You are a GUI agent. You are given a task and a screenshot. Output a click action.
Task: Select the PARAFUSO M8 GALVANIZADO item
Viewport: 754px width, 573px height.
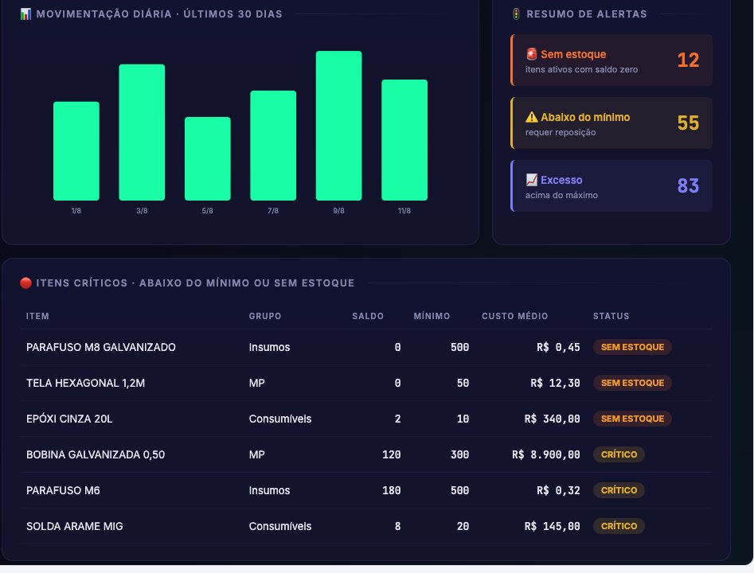[x=101, y=347]
